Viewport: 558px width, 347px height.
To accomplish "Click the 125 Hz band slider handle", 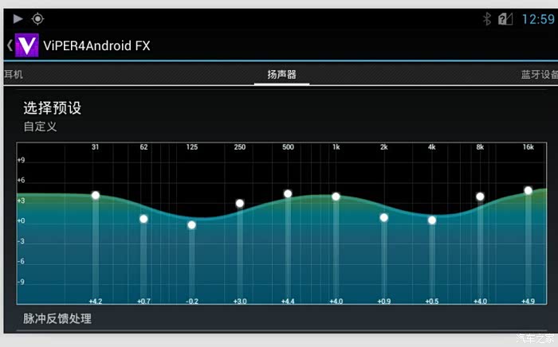I will tap(192, 225).
